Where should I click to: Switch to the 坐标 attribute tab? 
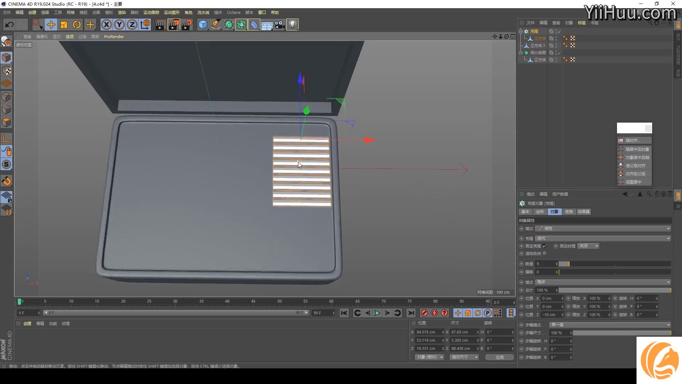(x=540, y=212)
